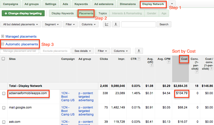Click the help icon under Cost / conv.

[x=211, y=68]
